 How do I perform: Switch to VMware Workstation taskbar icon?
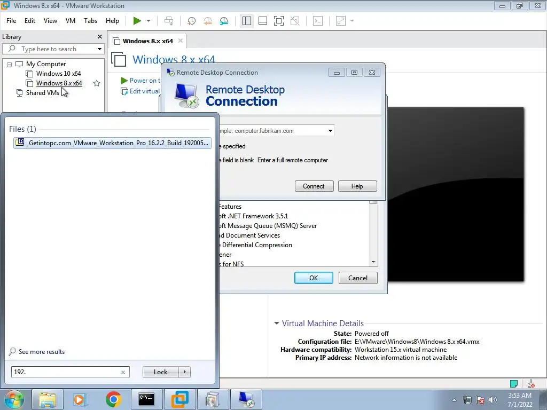coord(180,399)
